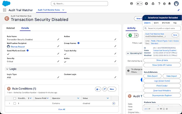Open Audit Trail Watcher Rules tab menu
The width and height of the screenshot is (182, 114).
63,10
